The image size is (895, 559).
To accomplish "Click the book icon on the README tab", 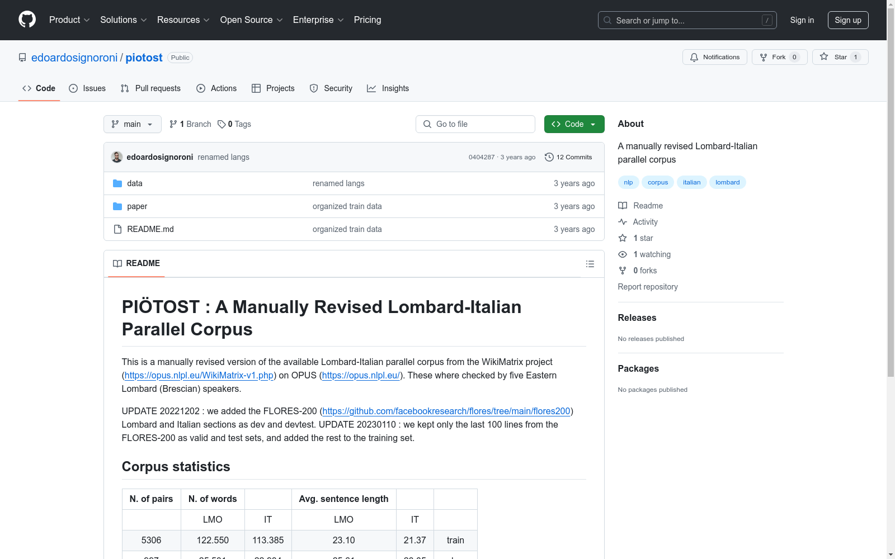I will pos(117,263).
